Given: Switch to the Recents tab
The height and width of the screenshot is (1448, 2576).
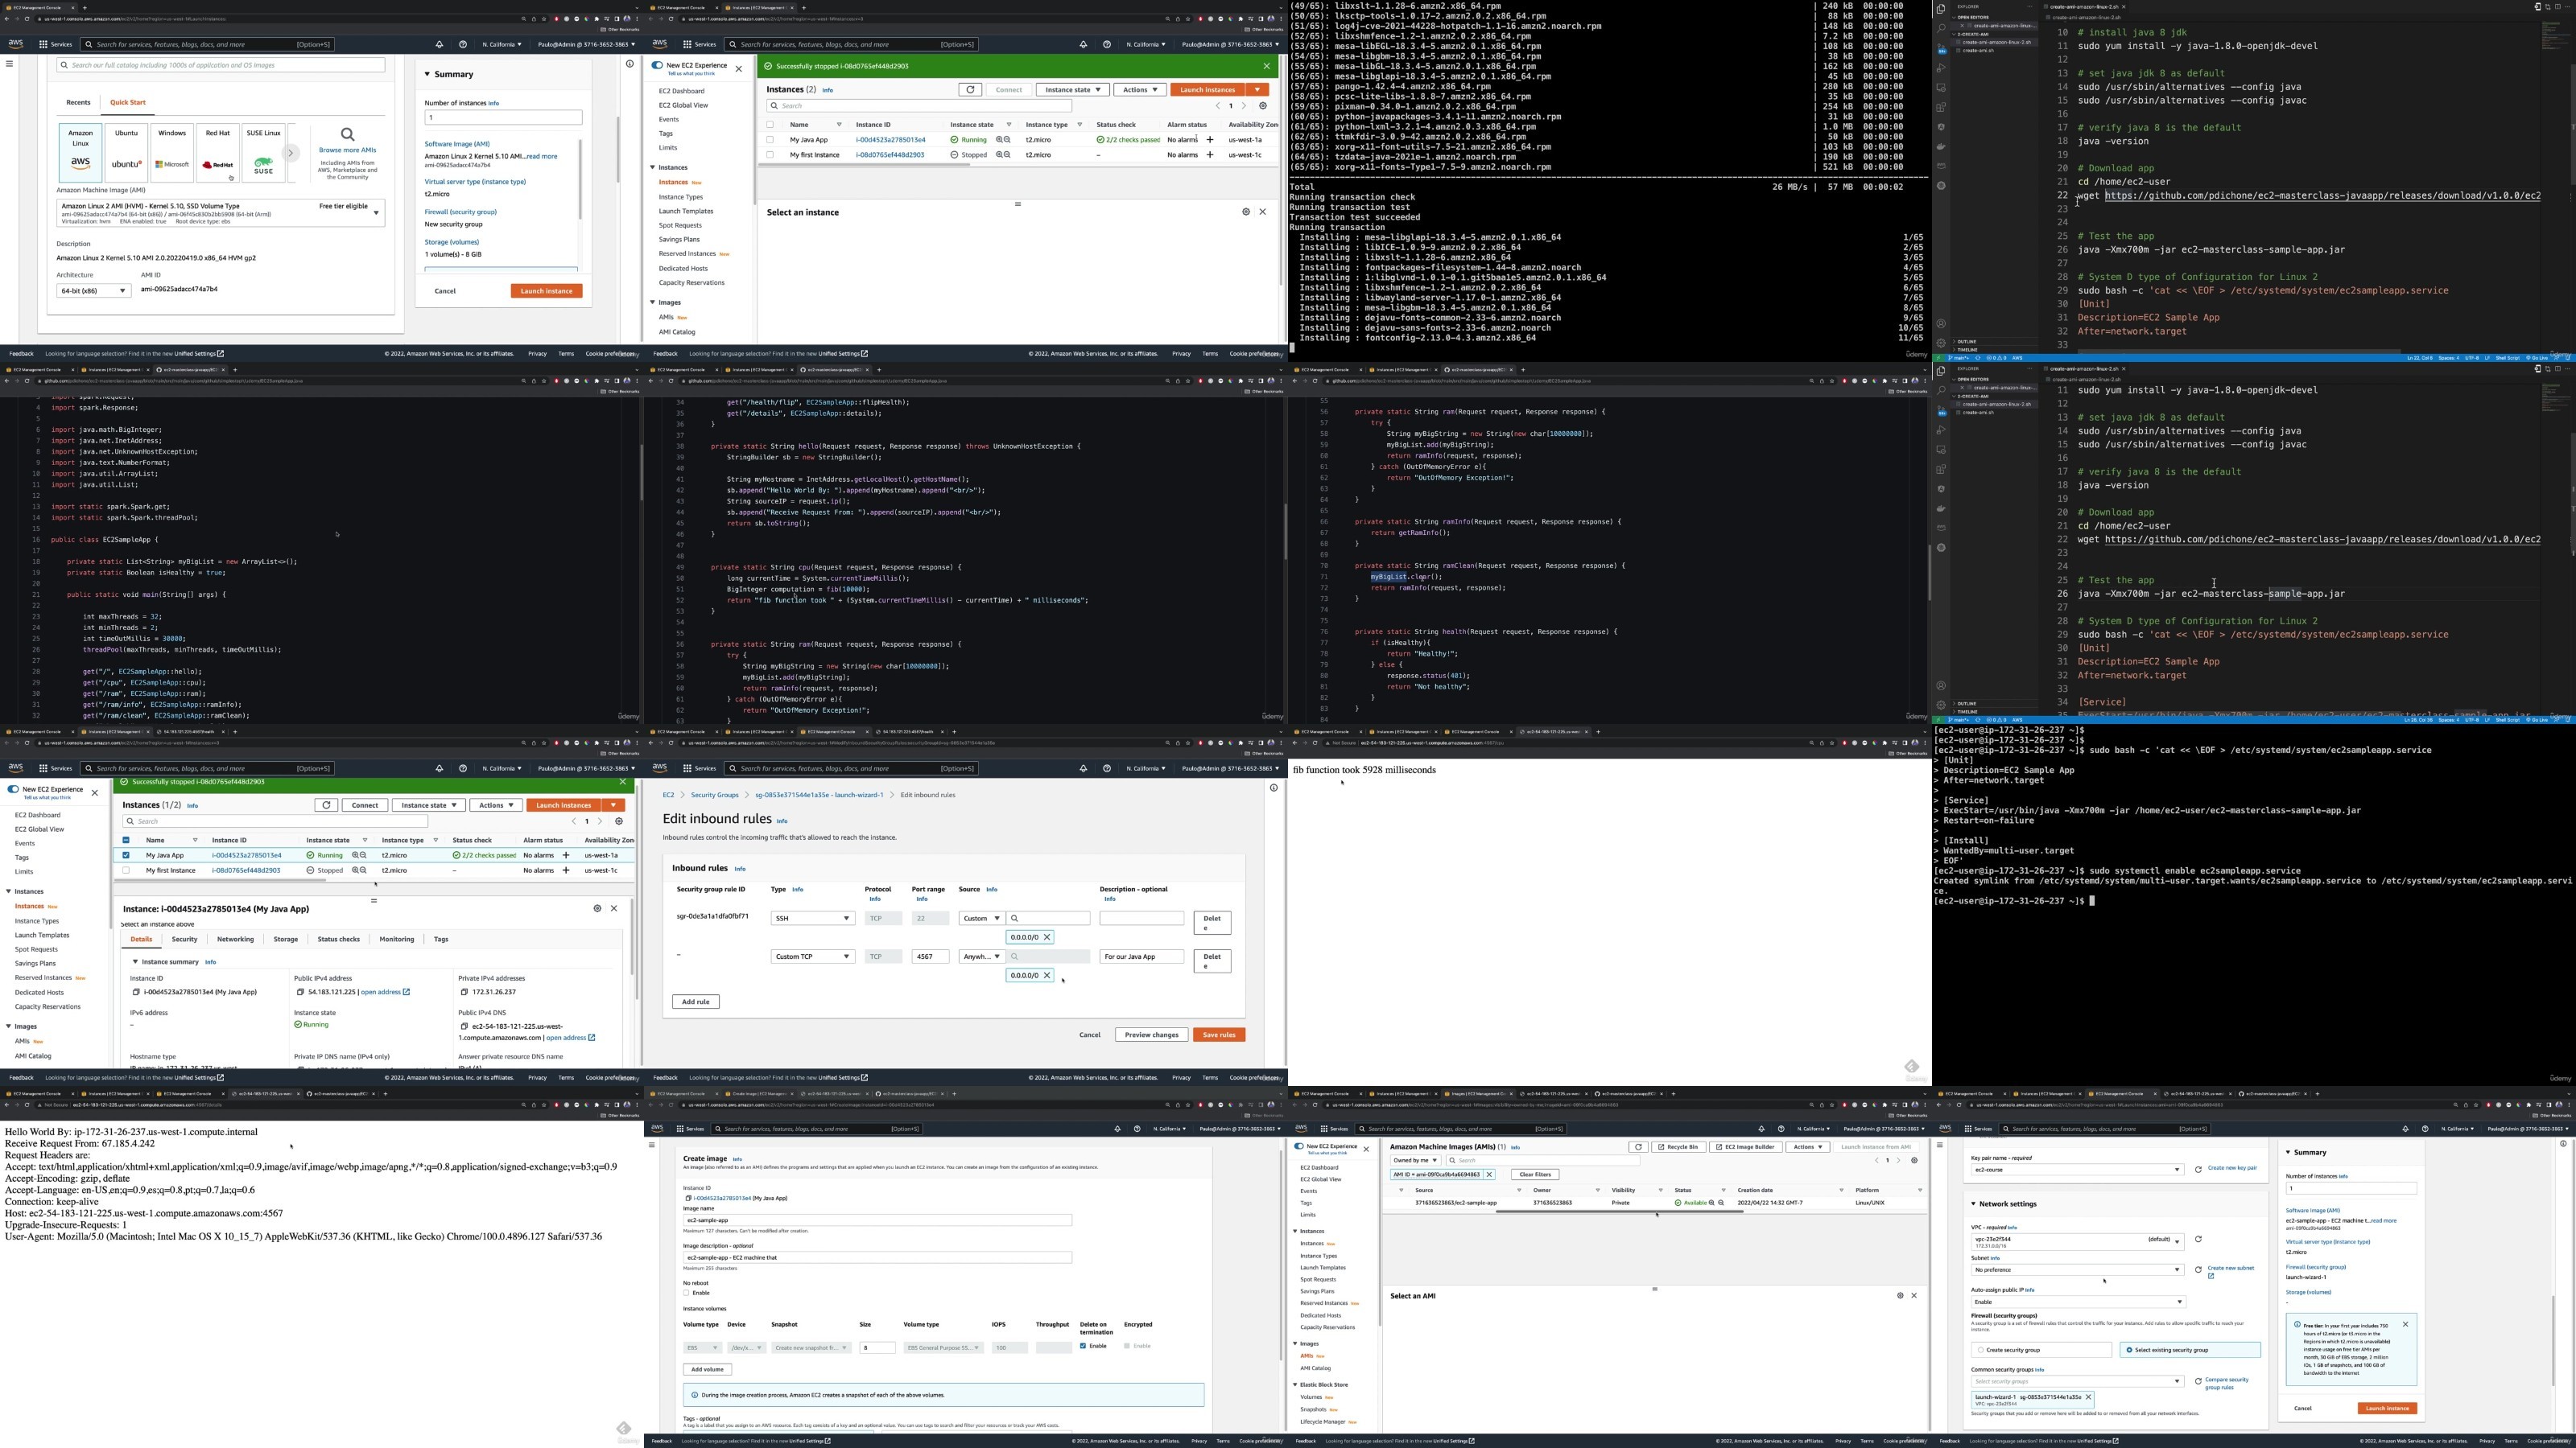Looking at the screenshot, I should coord(78,102).
